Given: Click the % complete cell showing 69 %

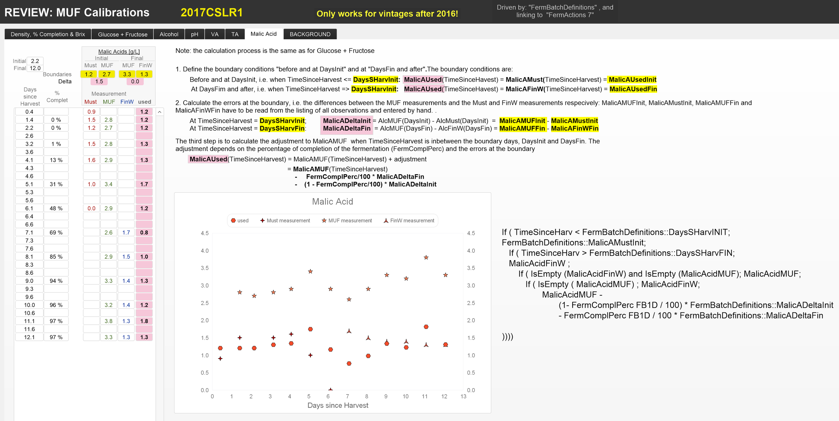Looking at the screenshot, I should (x=56, y=233).
